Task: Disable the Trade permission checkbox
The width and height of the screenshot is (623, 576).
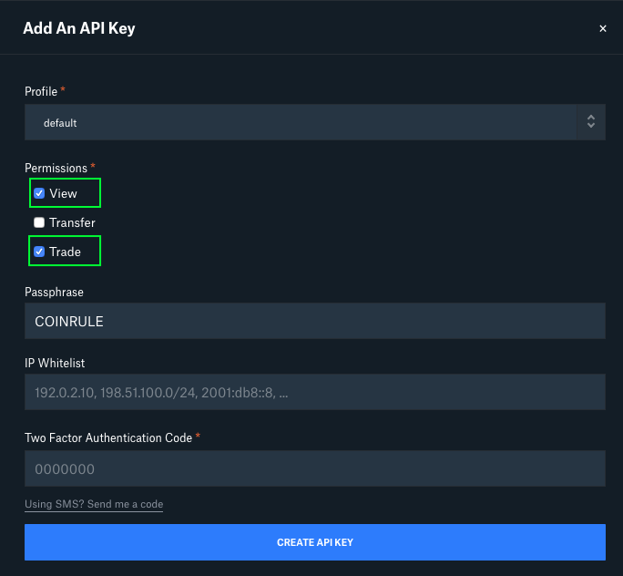Action: click(39, 252)
